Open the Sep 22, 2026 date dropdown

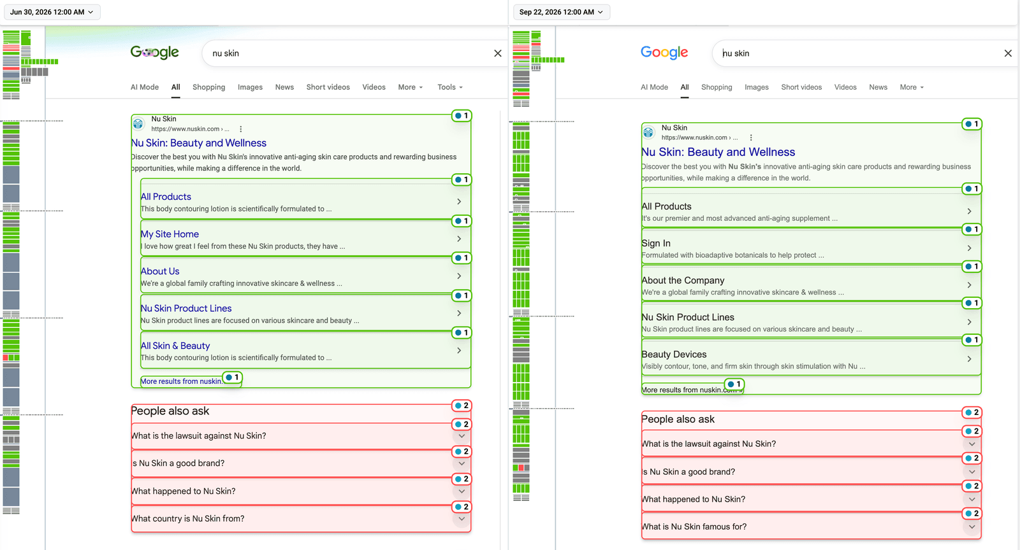[x=562, y=12]
